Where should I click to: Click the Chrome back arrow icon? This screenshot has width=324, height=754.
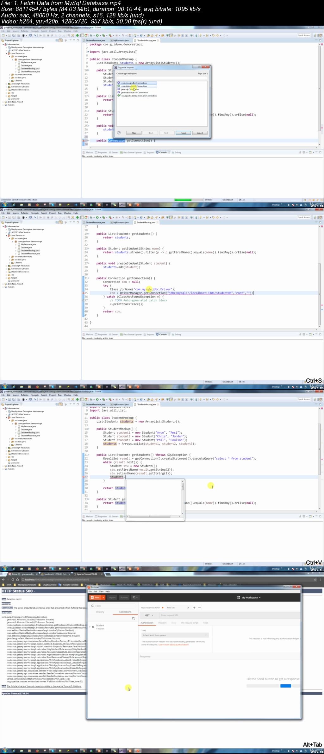pos(4,580)
